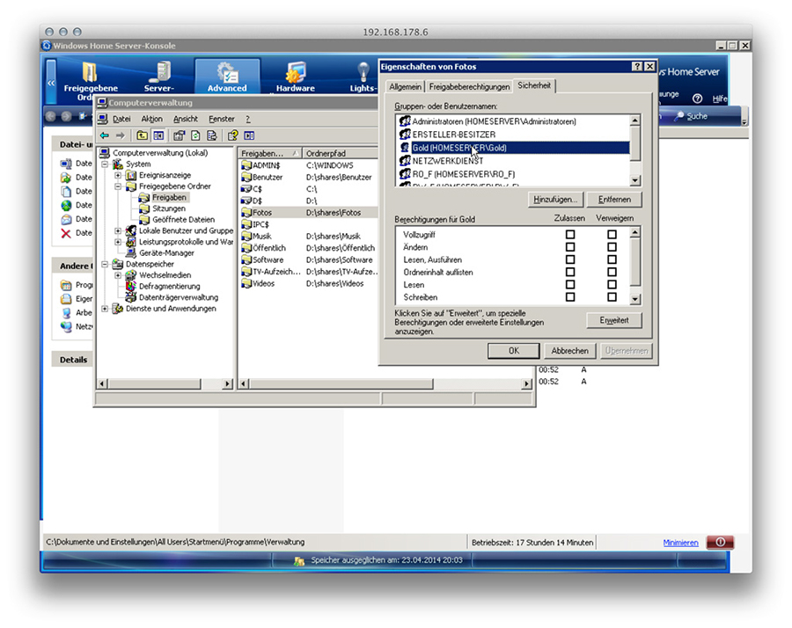
Task: Select the Defragmentierung tree icon
Action: pyautogui.click(x=131, y=286)
